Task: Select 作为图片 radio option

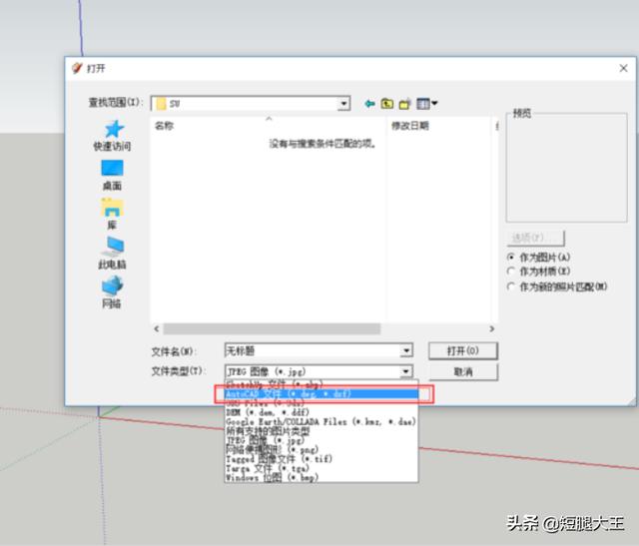Action: pos(538,258)
